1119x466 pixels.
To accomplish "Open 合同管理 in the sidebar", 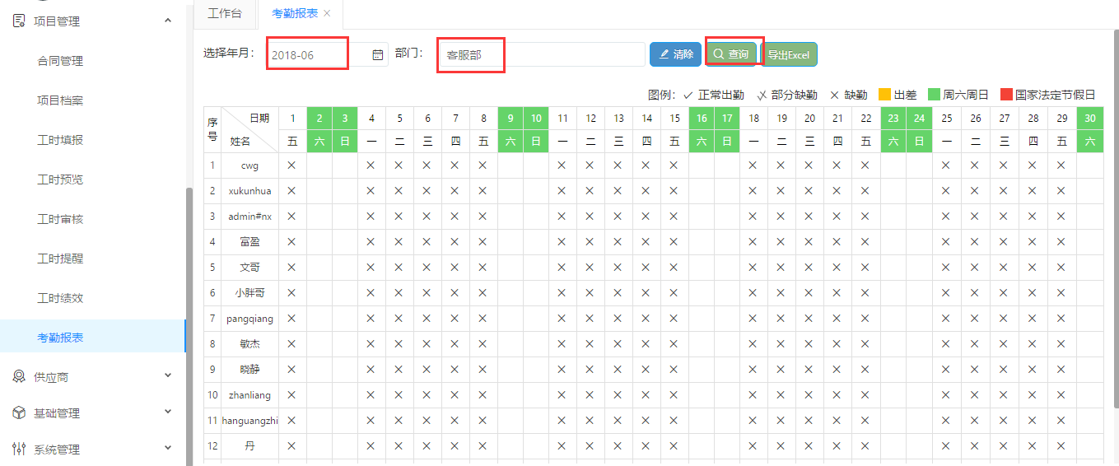I will tap(60, 61).
